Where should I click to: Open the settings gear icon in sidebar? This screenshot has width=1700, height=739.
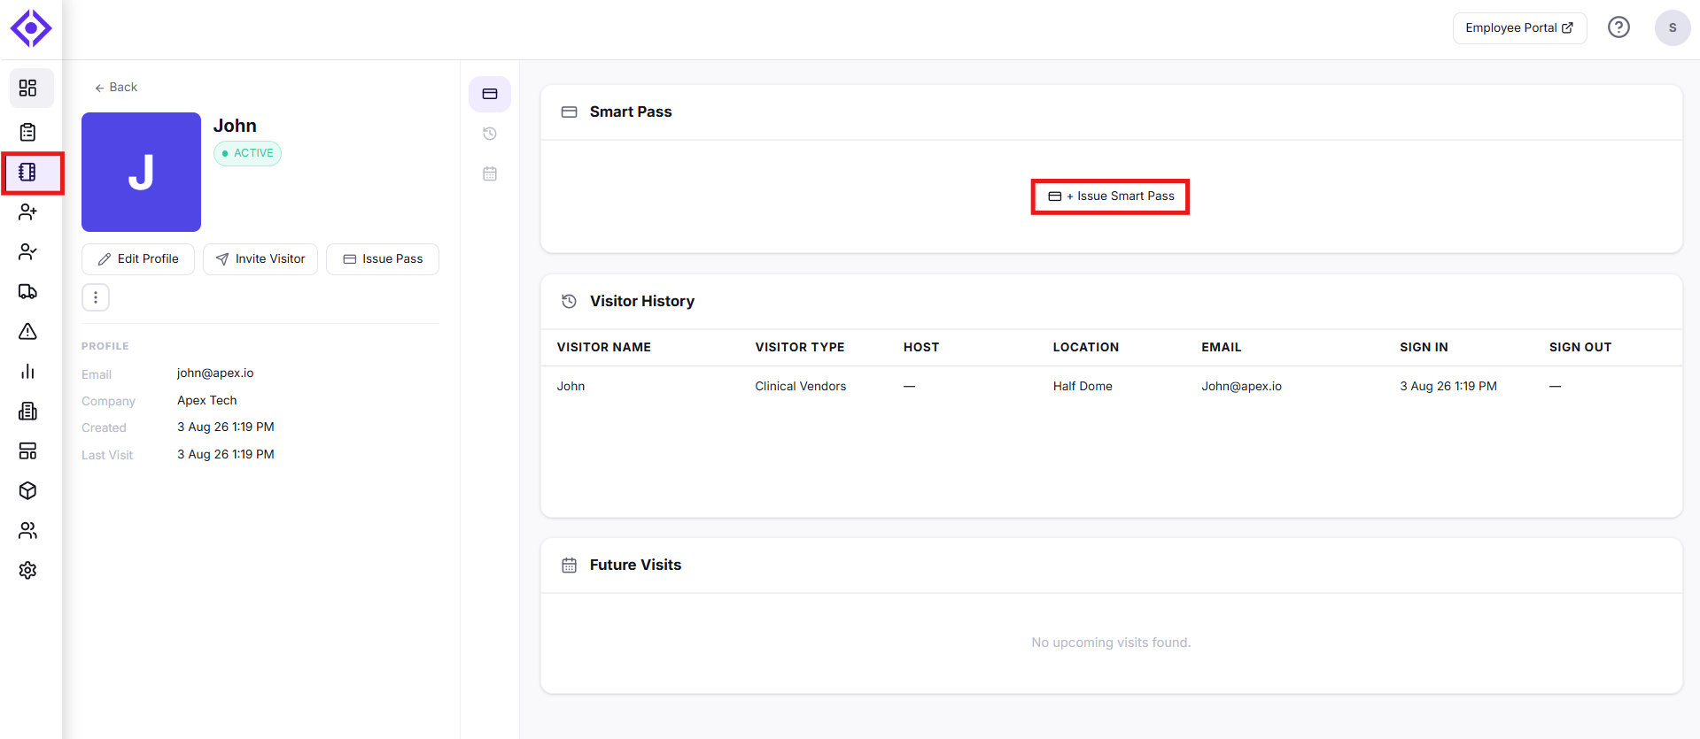[27, 570]
